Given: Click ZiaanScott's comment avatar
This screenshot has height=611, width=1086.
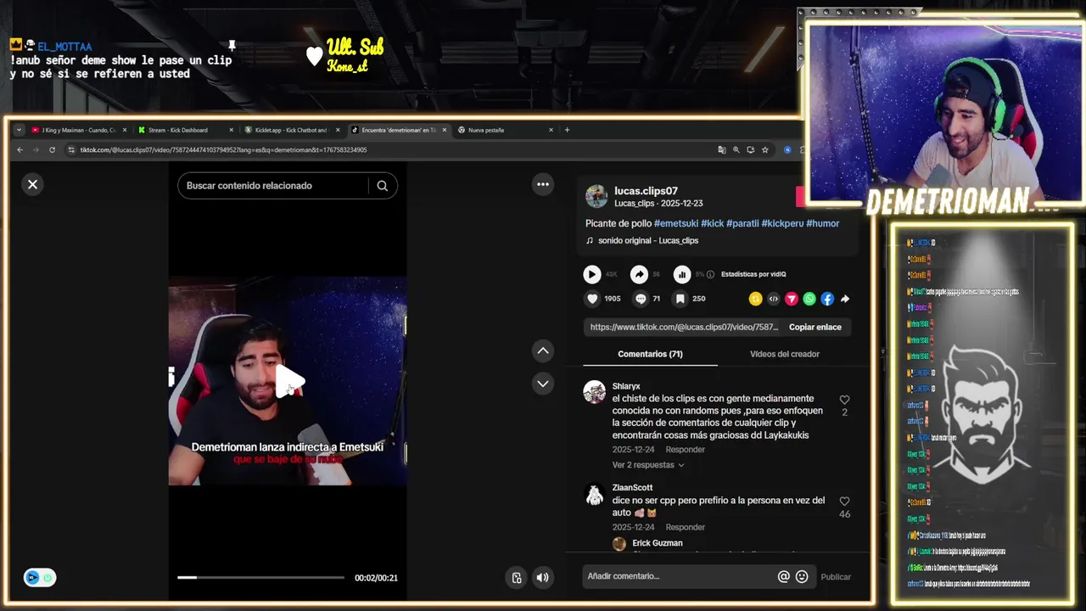Looking at the screenshot, I should pos(595,496).
